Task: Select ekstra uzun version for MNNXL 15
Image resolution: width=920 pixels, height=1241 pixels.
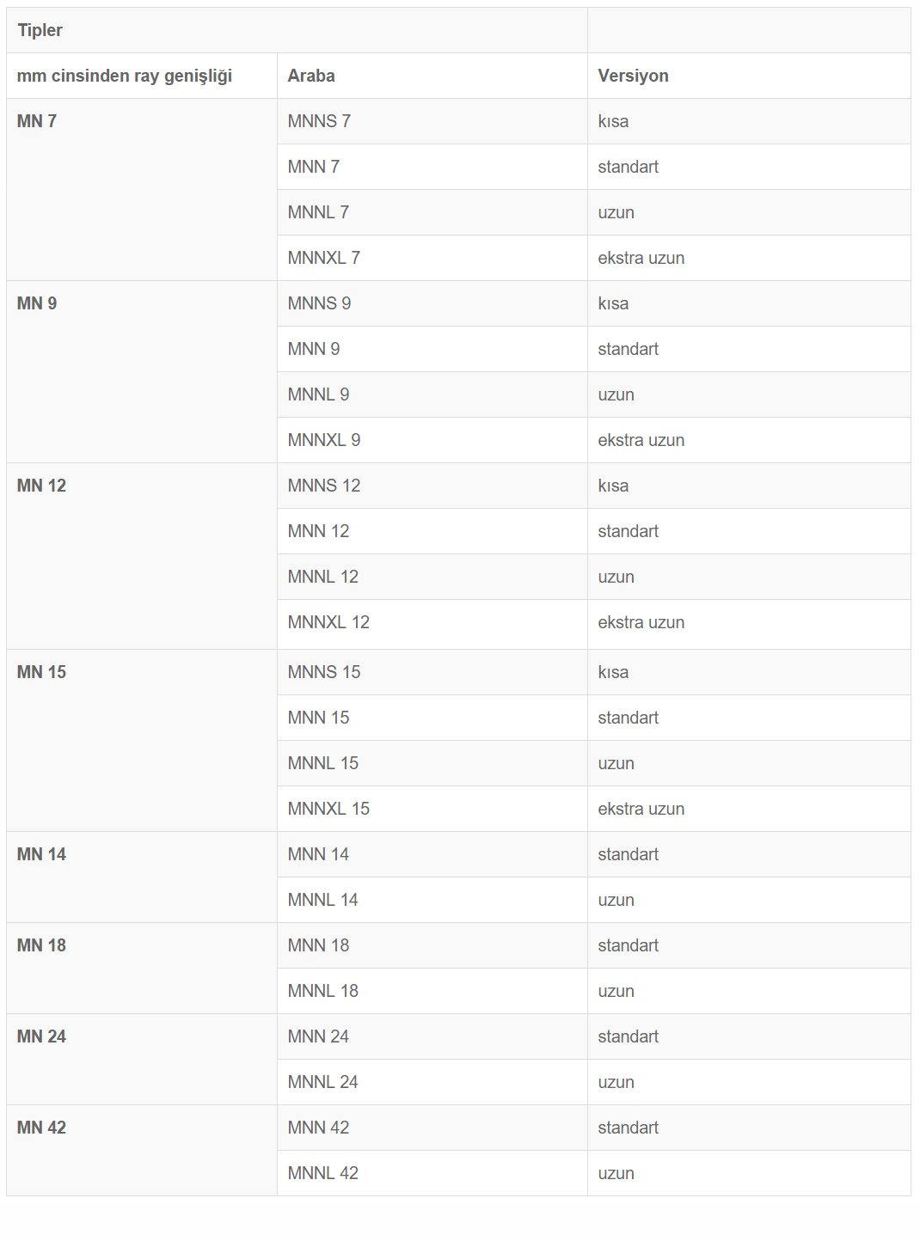Action: pyautogui.click(x=641, y=809)
